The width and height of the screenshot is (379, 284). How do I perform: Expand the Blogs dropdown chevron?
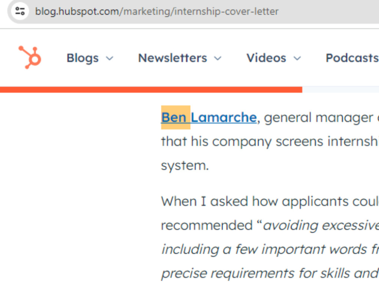(x=110, y=58)
